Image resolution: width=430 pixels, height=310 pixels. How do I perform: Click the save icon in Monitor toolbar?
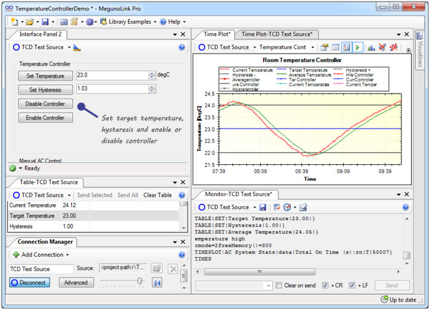pos(263,207)
